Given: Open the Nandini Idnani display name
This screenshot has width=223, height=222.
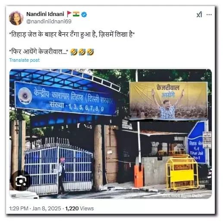Looking at the screenshot, I should tap(45, 14).
